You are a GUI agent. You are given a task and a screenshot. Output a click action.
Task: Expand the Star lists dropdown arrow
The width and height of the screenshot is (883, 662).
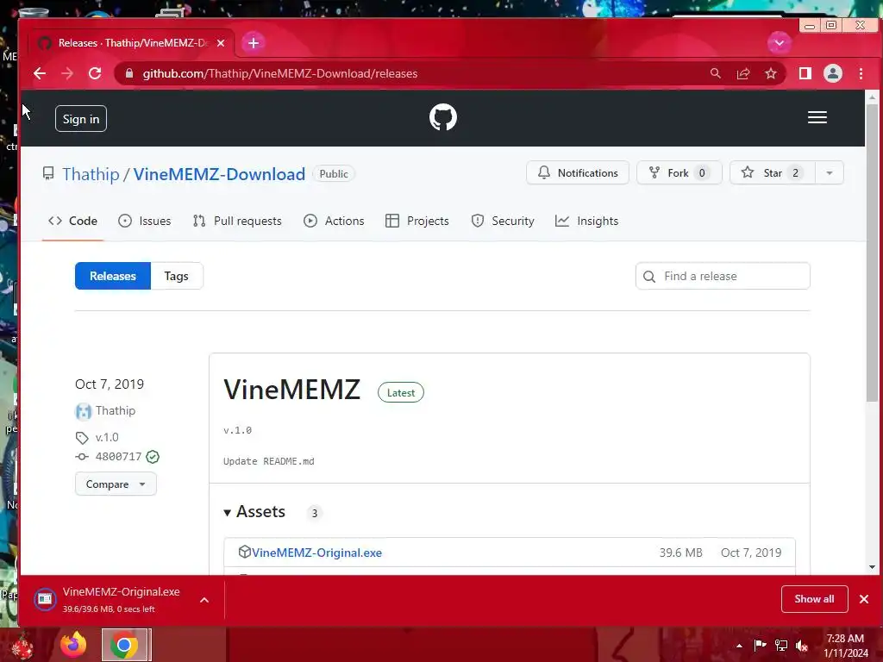click(x=829, y=172)
